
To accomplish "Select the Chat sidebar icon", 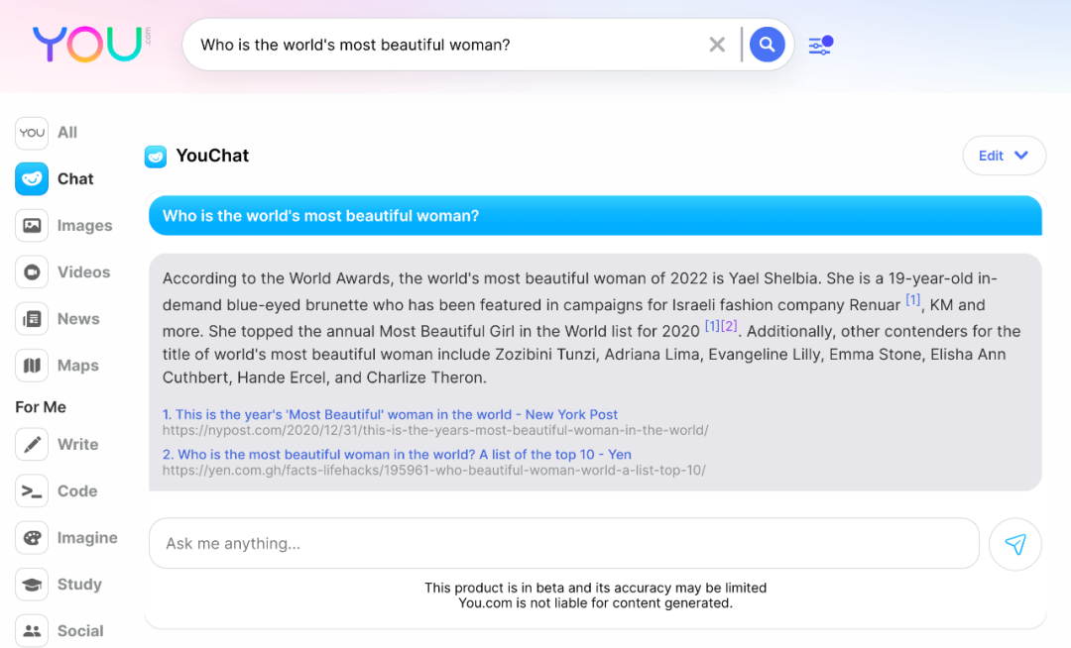I will pos(32,178).
